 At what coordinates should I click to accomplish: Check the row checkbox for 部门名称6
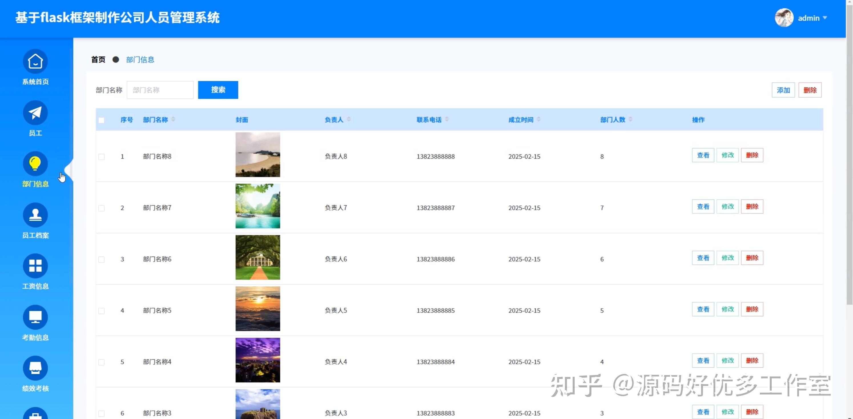(x=101, y=259)
